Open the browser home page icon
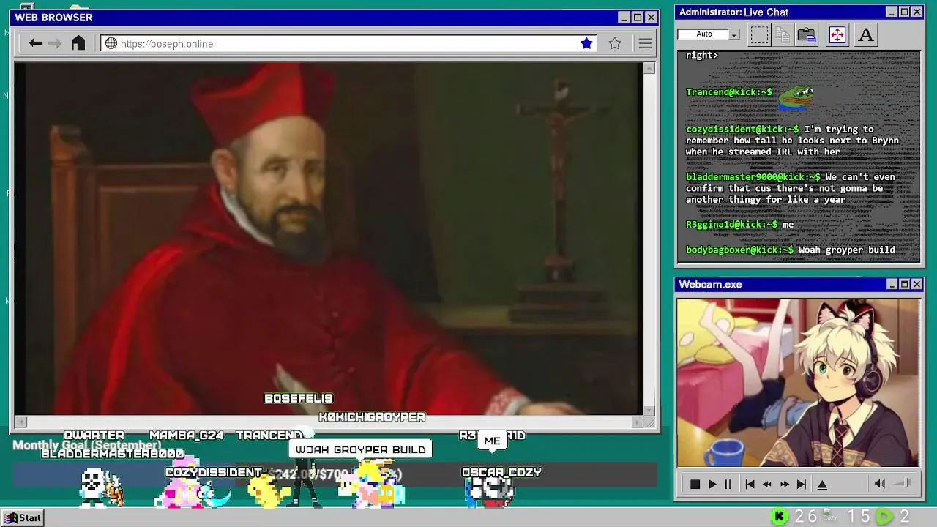This screenshot has height=527, width=937. (x=78, y=43)
